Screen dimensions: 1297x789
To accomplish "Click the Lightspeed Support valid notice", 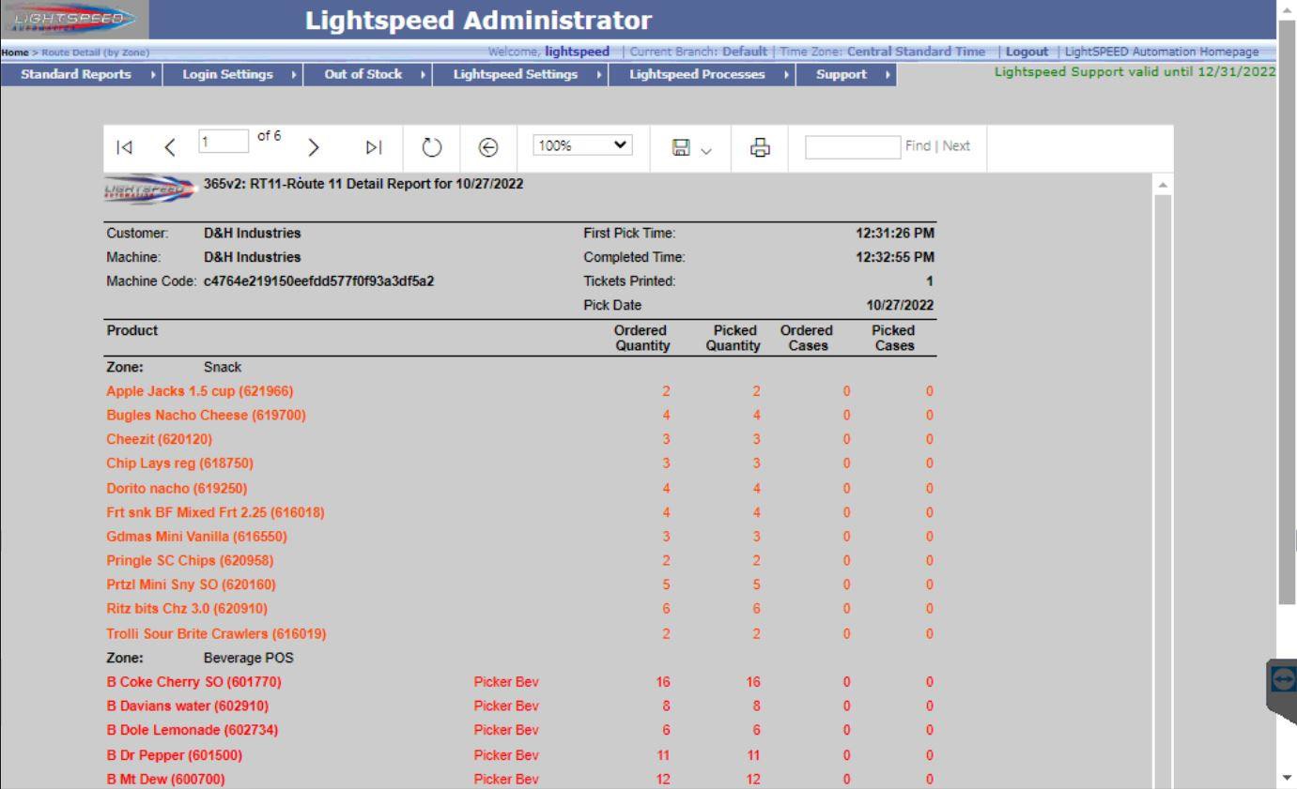I will (x=1135, y=74).
